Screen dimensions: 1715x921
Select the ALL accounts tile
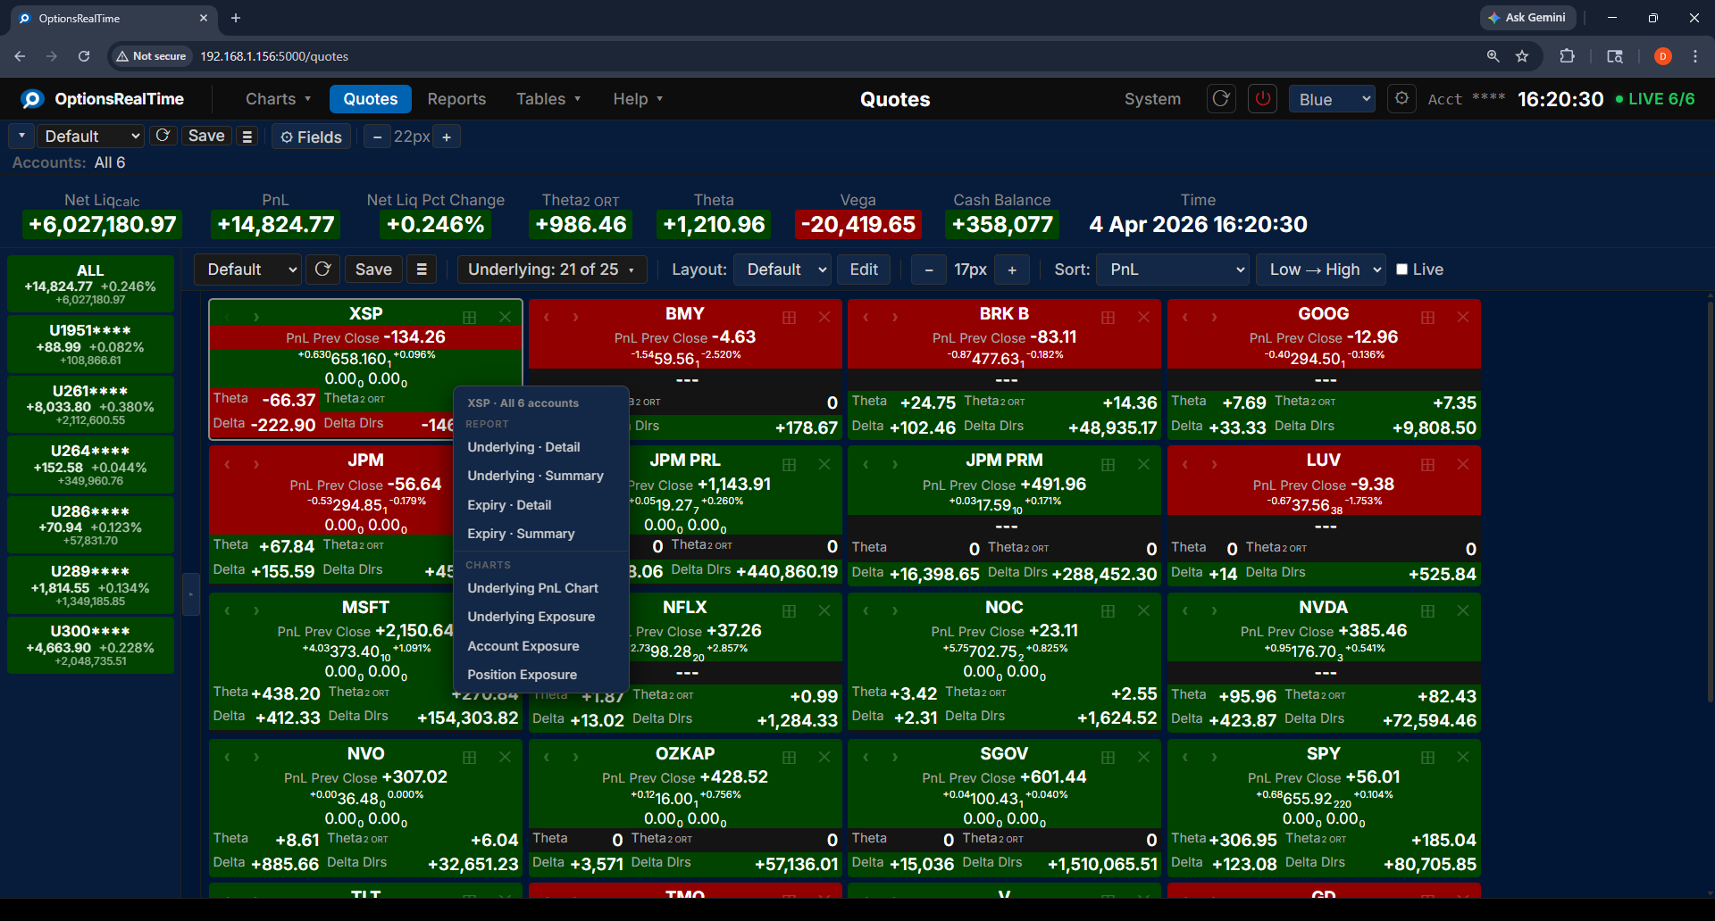click(x=90, y=284)
